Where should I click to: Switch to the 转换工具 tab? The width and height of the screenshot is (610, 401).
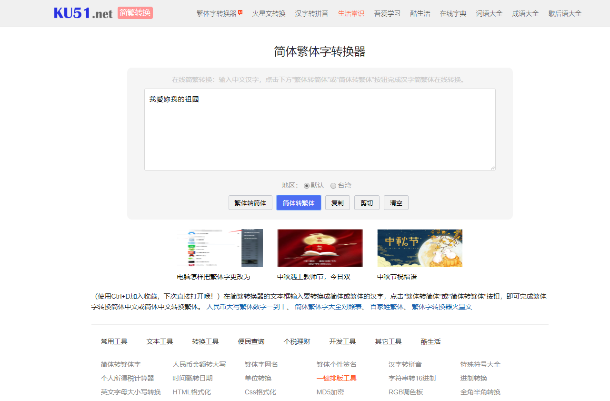[206, 341]
